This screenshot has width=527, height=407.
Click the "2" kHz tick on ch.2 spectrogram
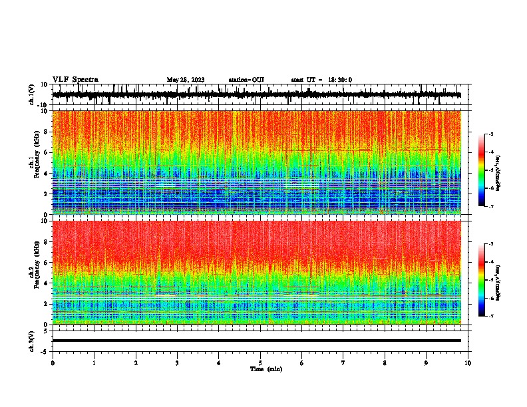(47, 304)
